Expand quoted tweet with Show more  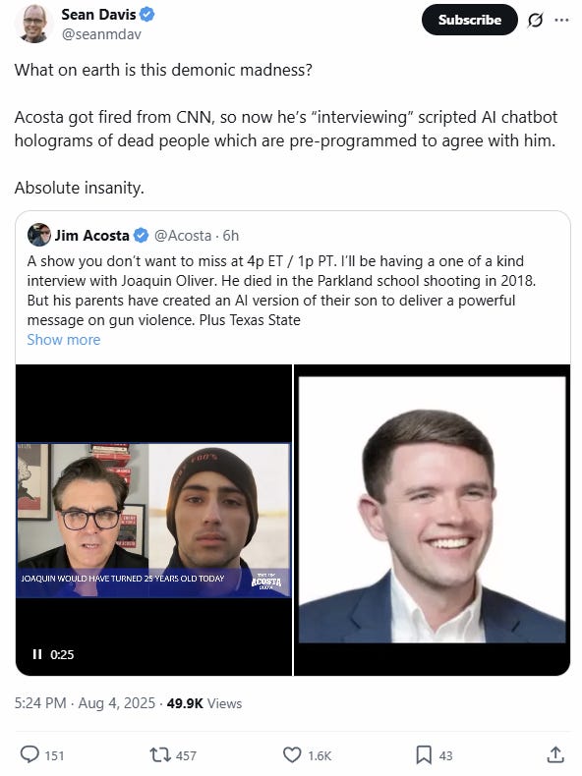63,340
